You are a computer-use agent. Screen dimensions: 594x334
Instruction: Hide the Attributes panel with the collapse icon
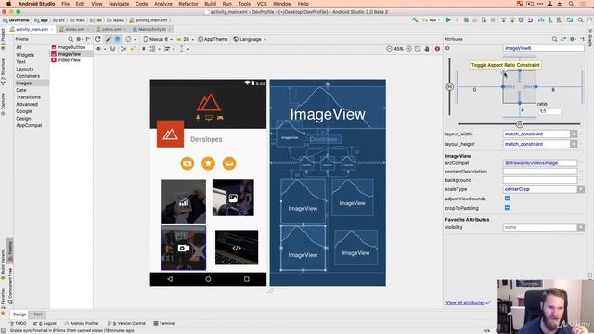(582, 39)
